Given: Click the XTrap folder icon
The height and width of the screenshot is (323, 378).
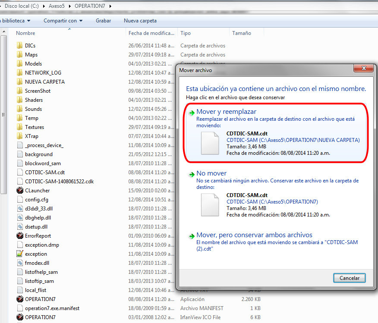Looking at the screenshot, I should [20, 136].
